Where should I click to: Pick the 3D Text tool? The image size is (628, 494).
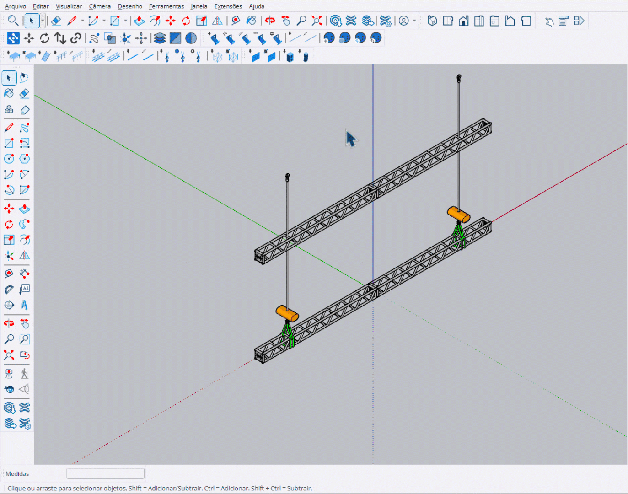24,305
